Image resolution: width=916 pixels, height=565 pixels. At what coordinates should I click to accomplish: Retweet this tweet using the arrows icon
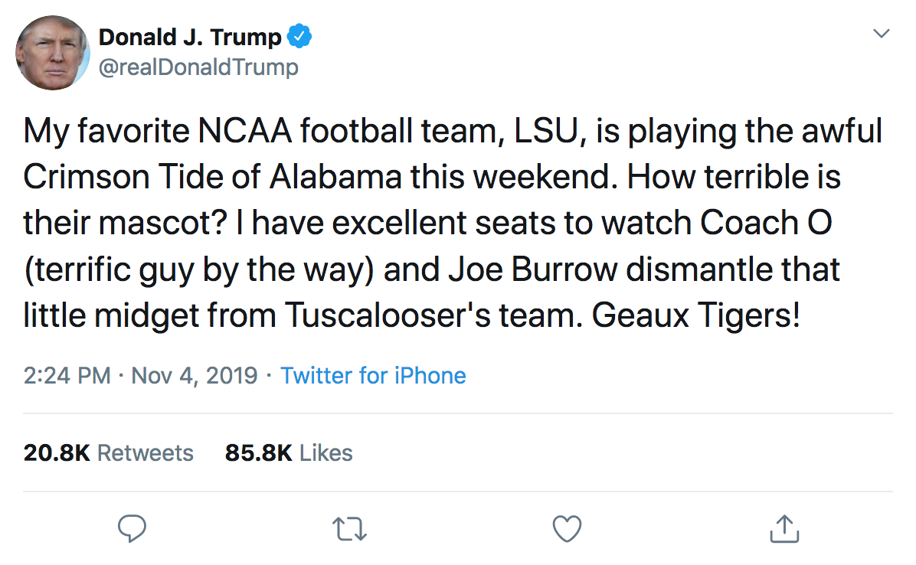coord(350,527)
